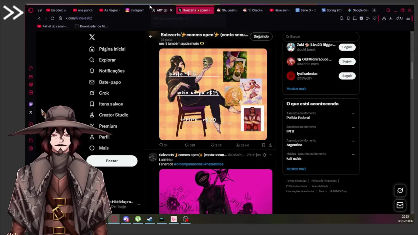Open the Twitch icon in Opera sidebar

click(x=31, y=104)
